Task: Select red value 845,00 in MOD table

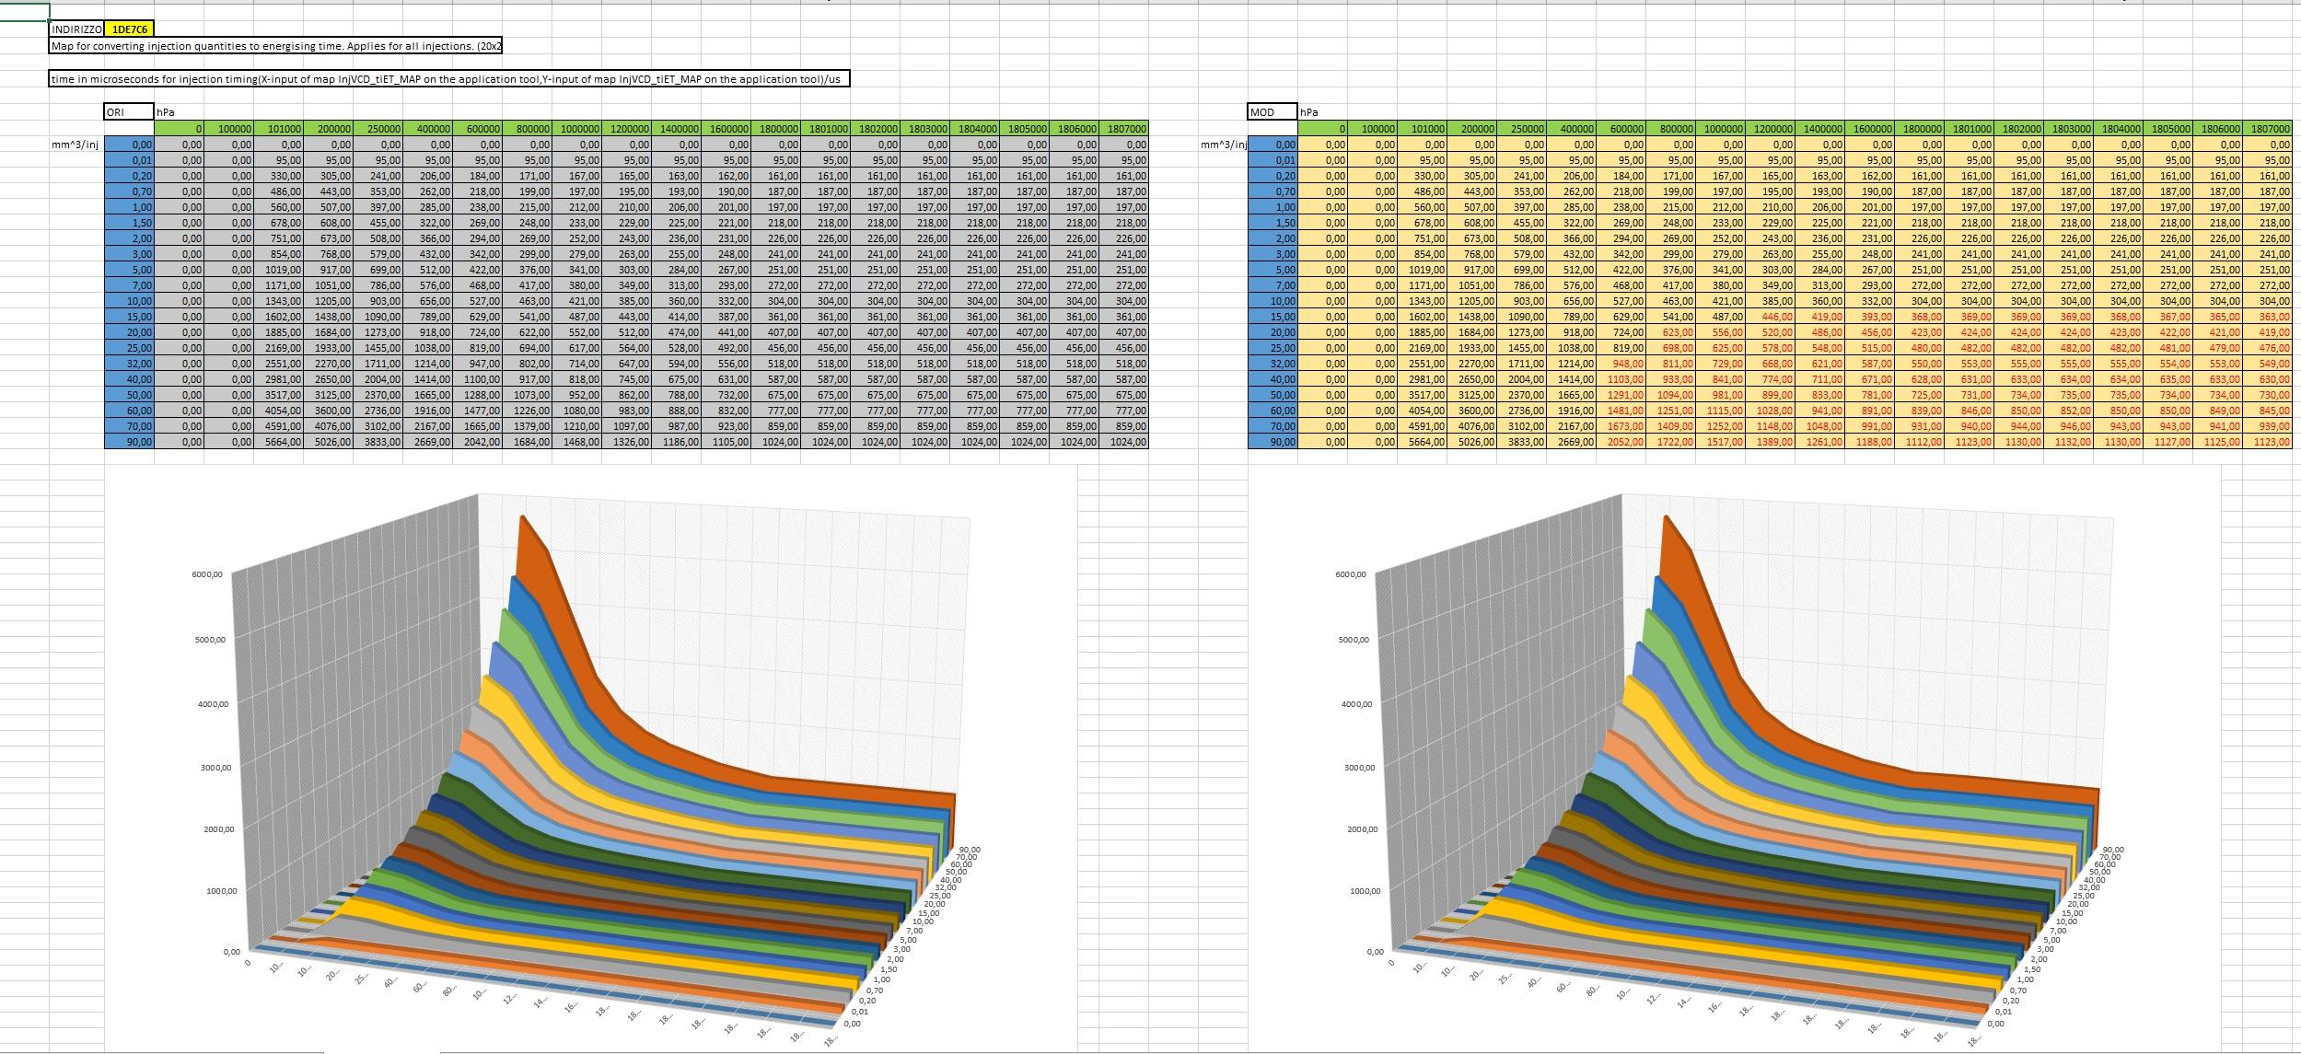Action: [2268, 411]
